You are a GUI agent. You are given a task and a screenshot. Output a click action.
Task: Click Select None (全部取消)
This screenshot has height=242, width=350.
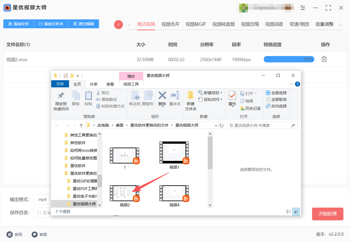[x=276, y=99]
